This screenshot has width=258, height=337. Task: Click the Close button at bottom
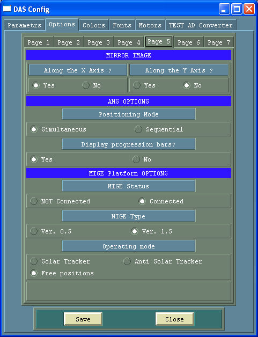click(x=174, y=319)
